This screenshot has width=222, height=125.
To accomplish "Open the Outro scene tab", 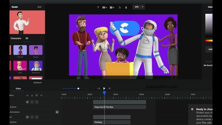I will click(18, 89).
